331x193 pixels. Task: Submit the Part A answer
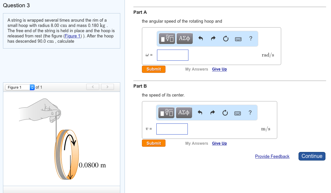[153, 69]
